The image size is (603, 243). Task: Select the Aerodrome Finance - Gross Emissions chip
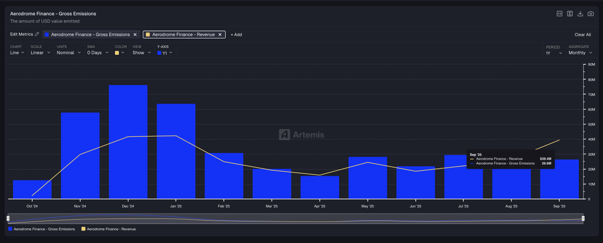click(x=91, y=35)
